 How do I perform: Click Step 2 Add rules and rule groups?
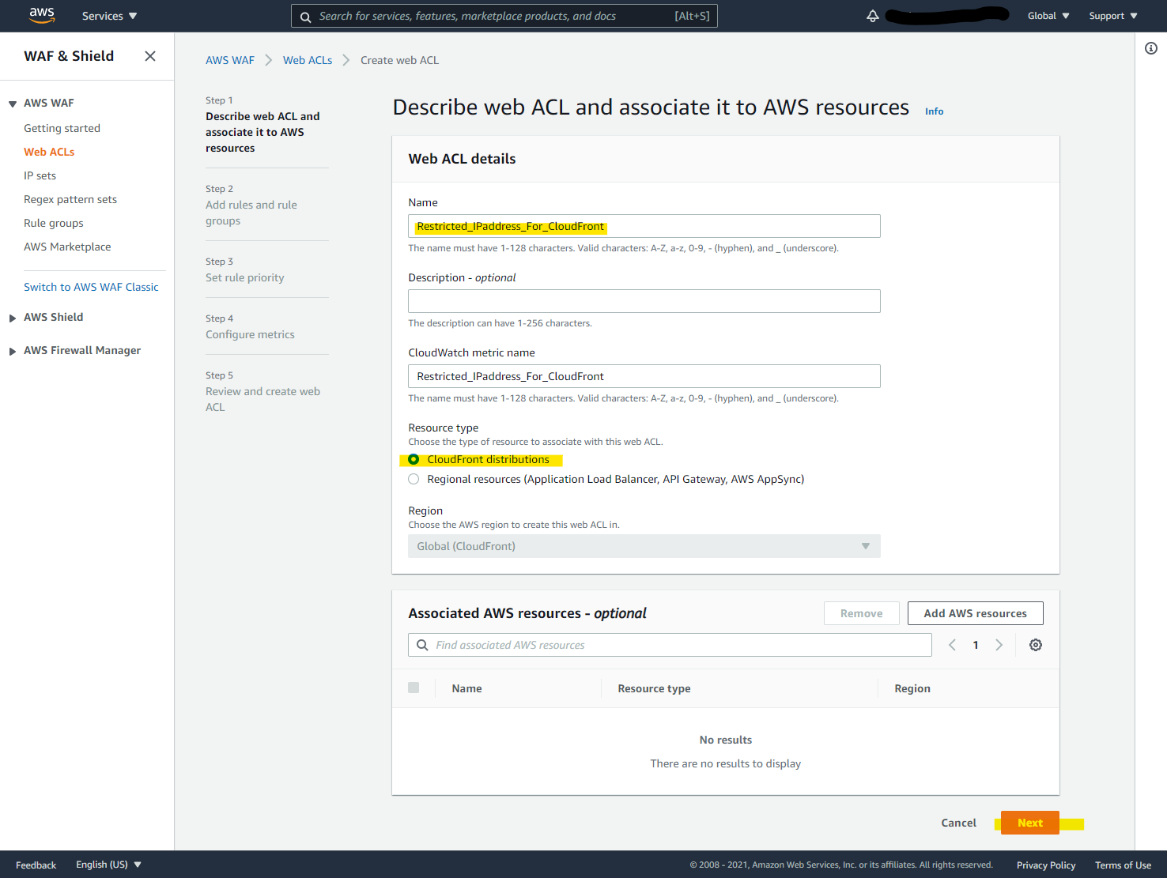251,213
